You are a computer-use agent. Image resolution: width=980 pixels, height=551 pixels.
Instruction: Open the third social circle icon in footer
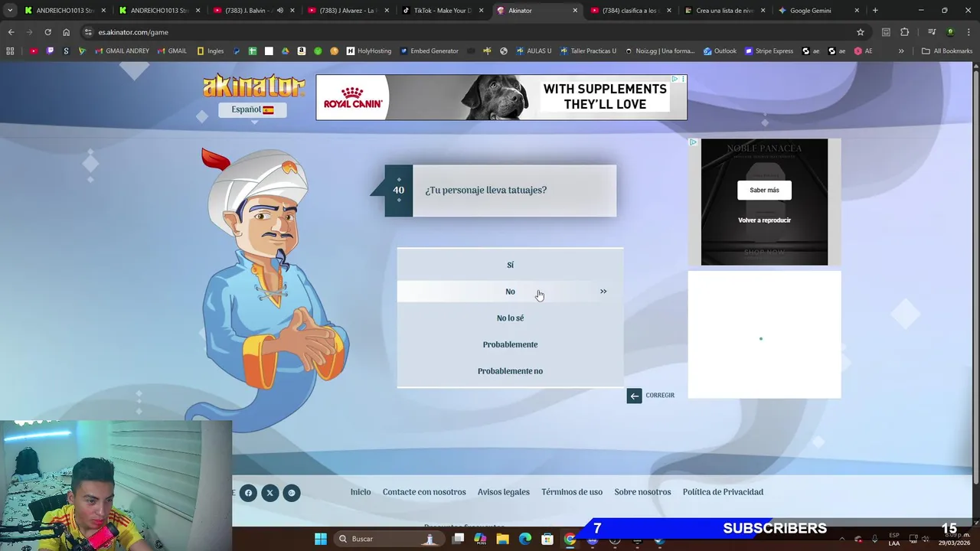(291, 493)
